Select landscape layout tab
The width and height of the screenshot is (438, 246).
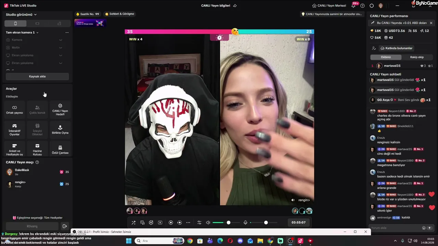click(x=37, y=24)
